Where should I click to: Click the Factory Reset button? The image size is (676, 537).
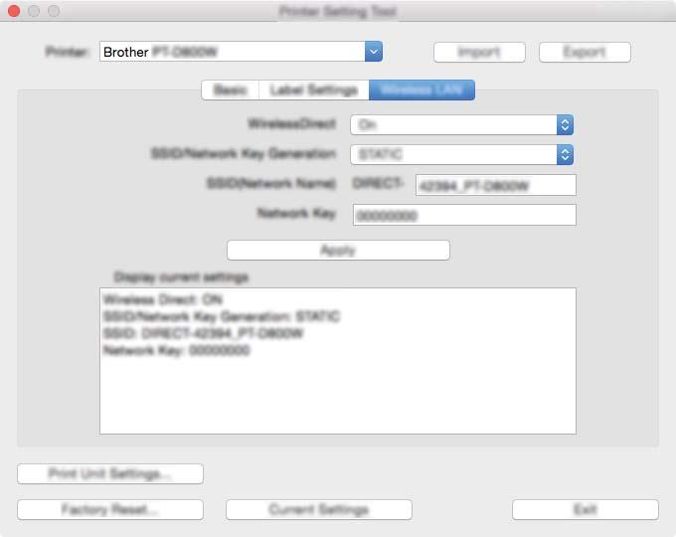tap(110, 509)
